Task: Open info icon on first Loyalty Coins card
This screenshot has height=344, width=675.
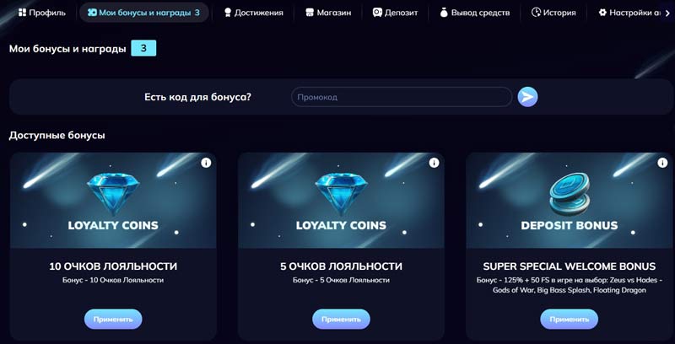Action: (x=206, y=163)
